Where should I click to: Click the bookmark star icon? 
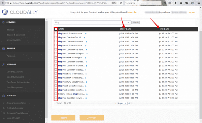pyautogui.click(x=165, y=3)
